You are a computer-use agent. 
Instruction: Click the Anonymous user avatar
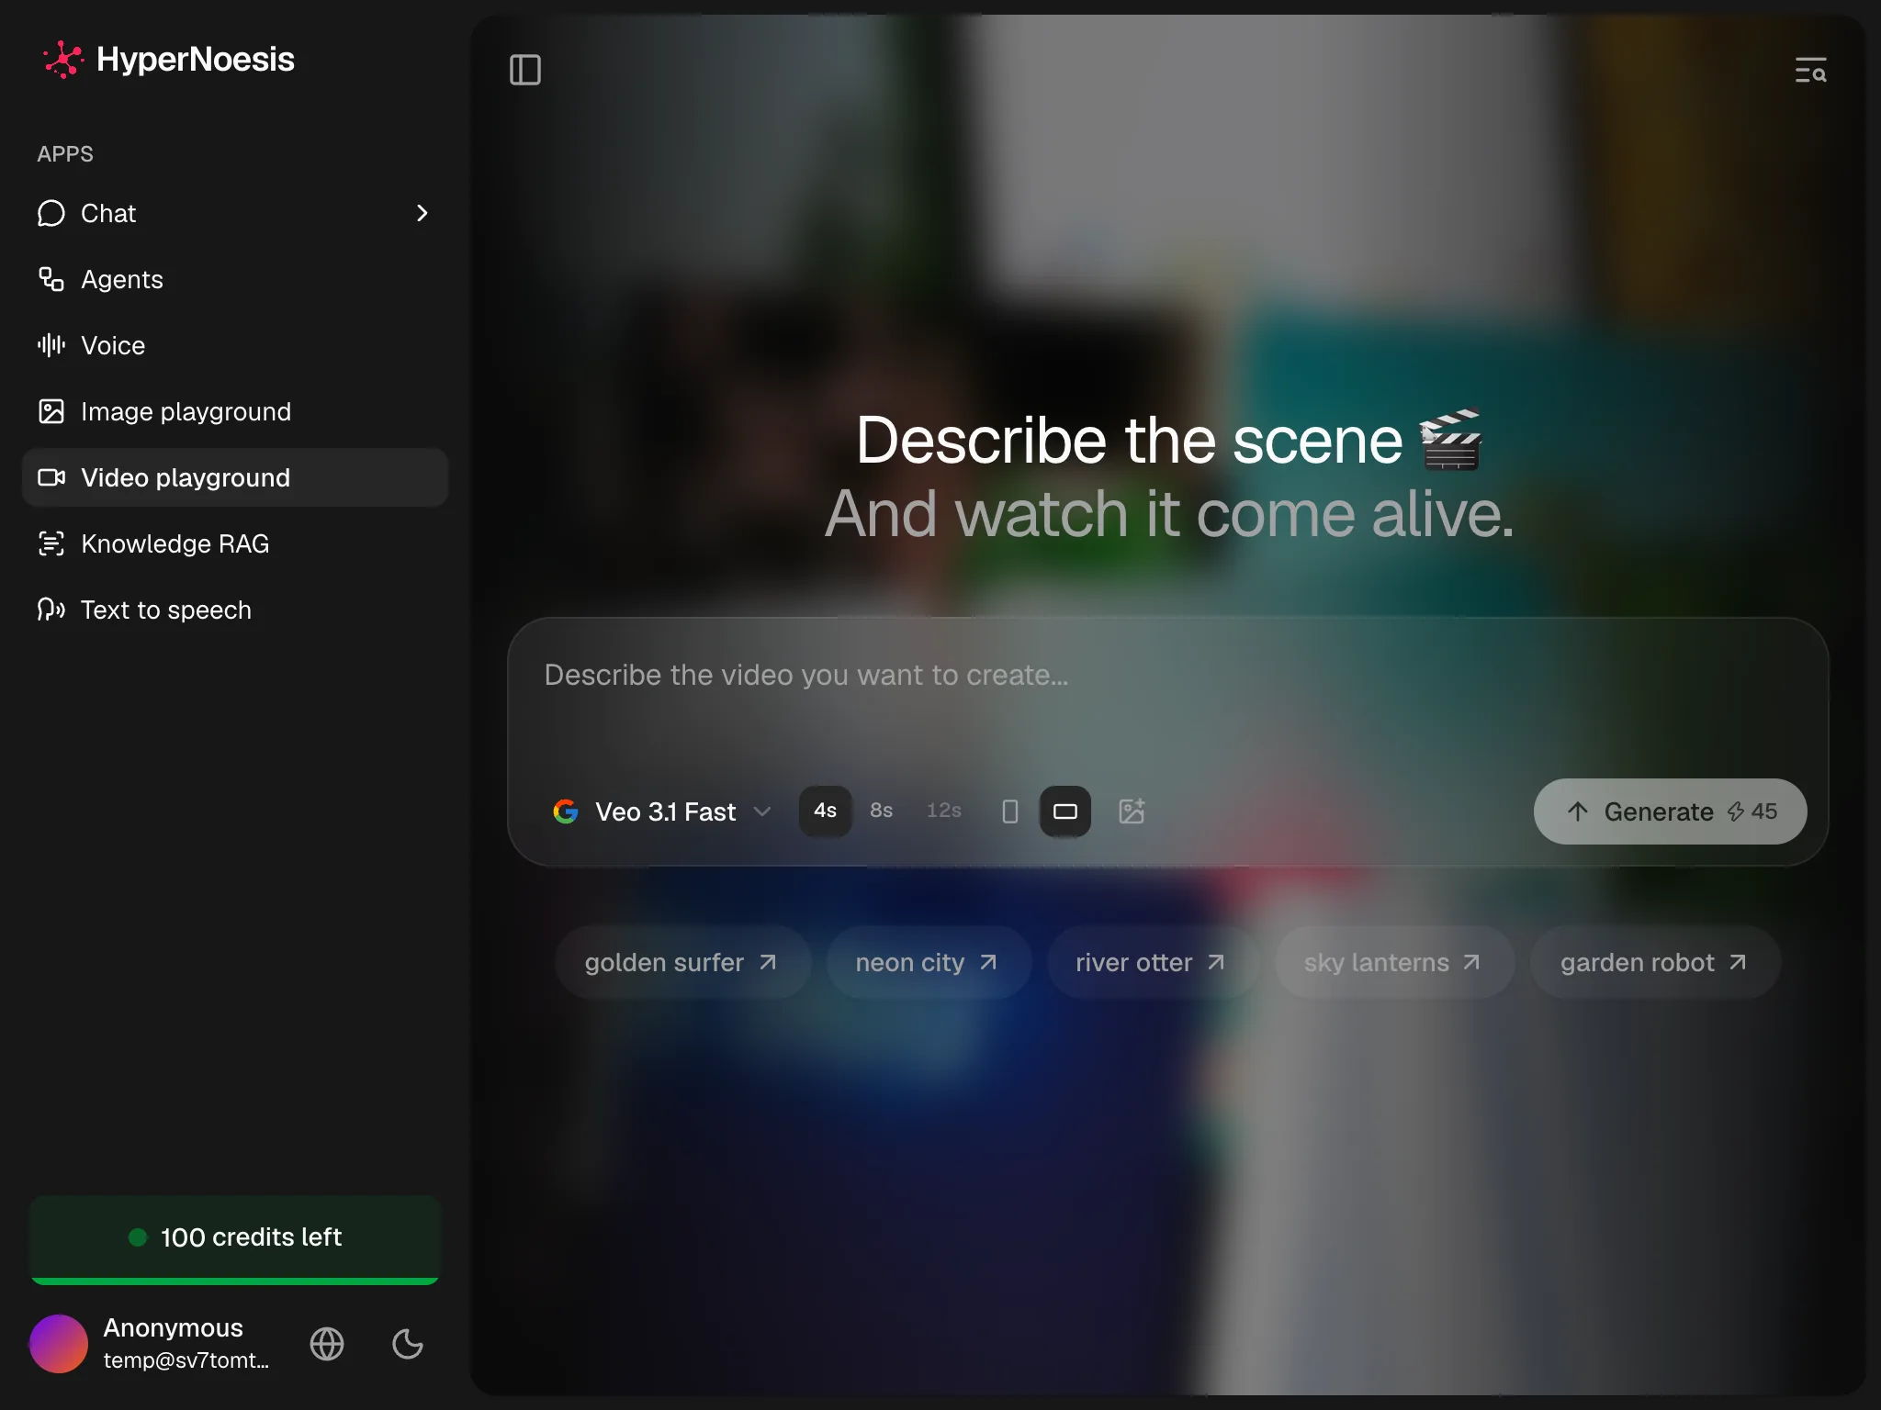coord(59,1344)
